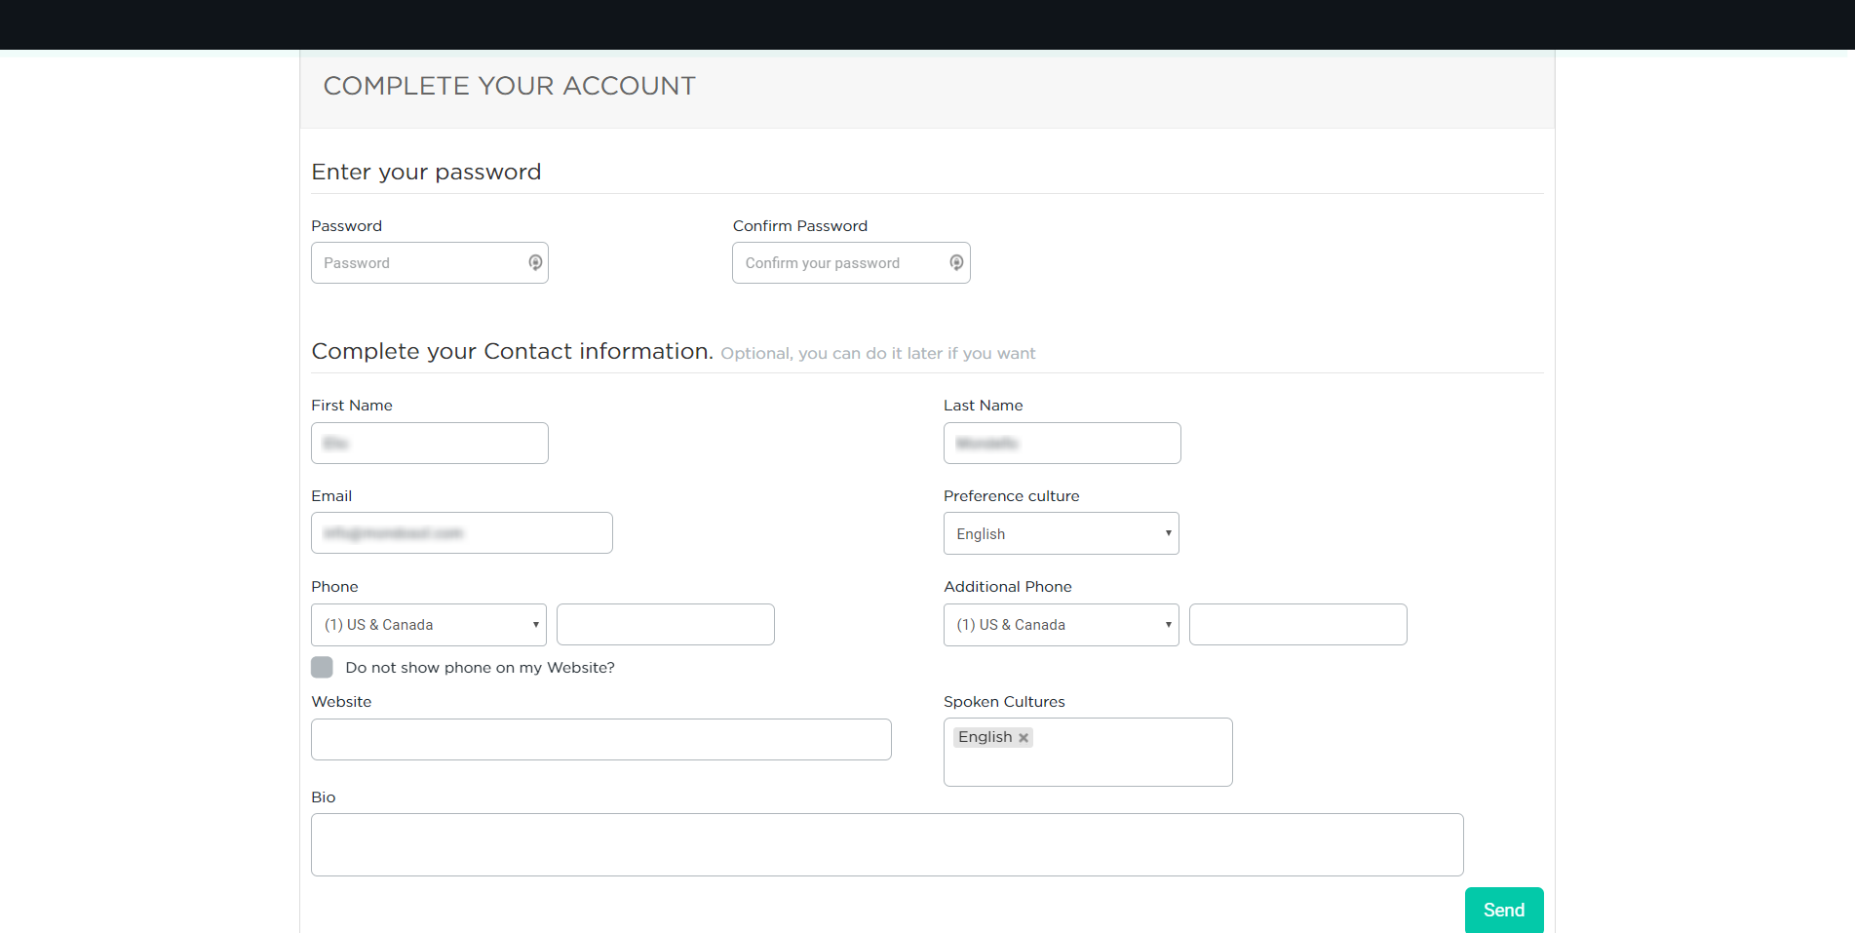
Task: Select the First Name text box
Action: point(429,444)
